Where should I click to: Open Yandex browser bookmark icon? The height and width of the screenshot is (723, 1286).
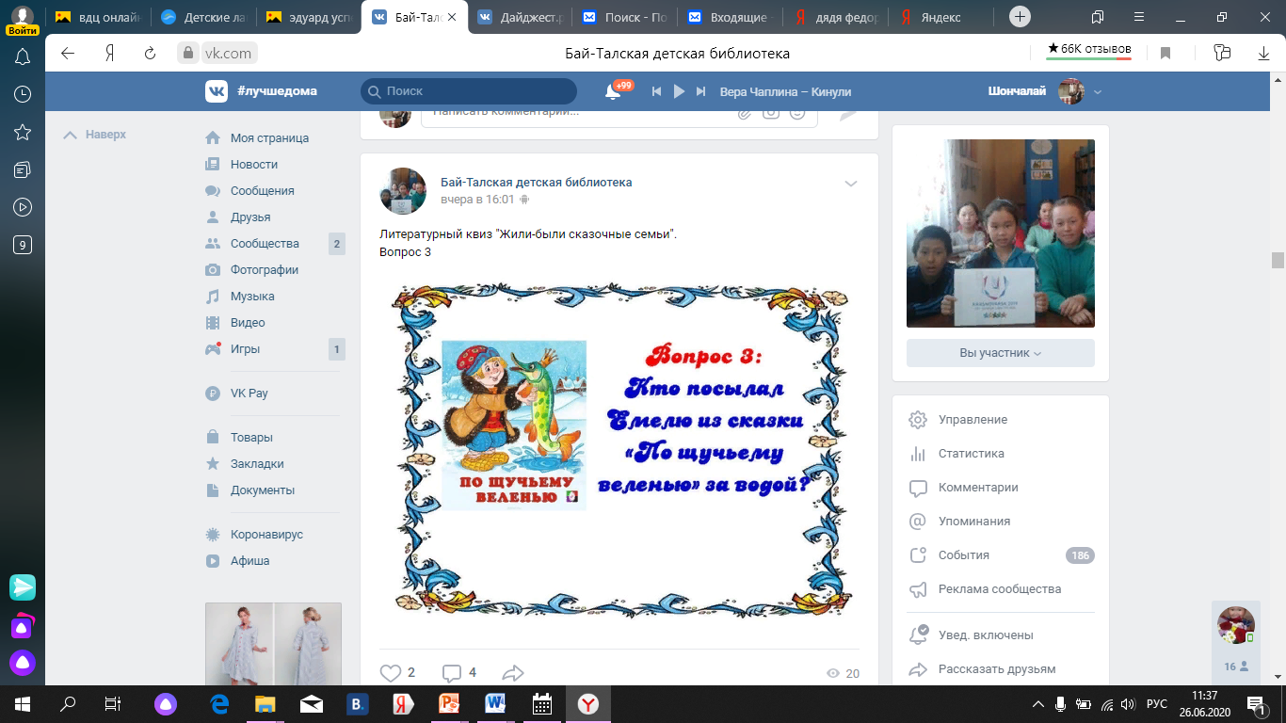coord(1165,54)
